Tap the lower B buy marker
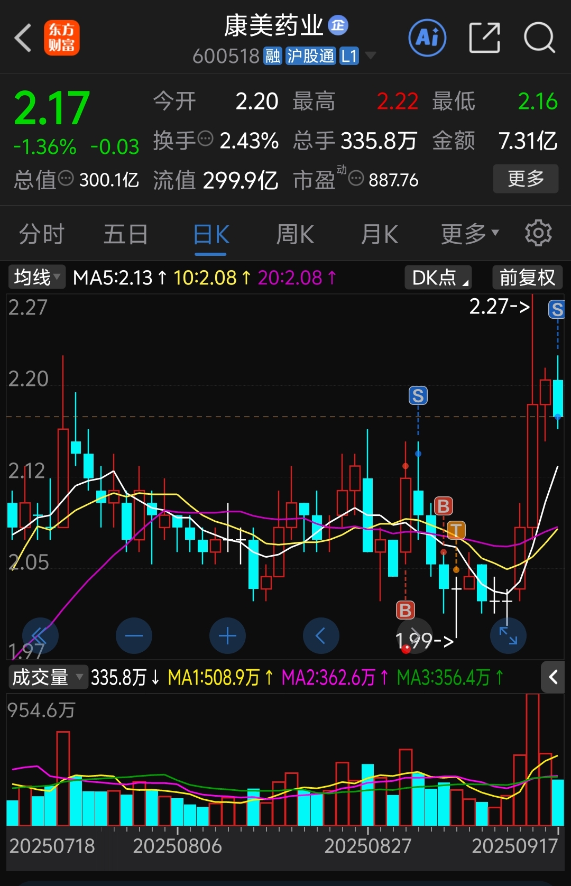Viewport: 571px width, 886px height. (x=406, y=611)
